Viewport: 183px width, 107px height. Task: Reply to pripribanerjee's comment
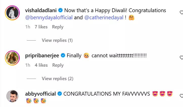[x=58, y=65]
